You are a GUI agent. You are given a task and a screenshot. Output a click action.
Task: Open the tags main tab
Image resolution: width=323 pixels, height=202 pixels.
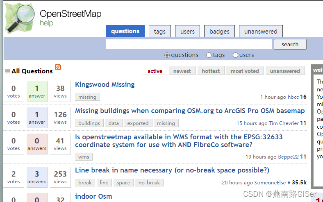coord(160,31)
